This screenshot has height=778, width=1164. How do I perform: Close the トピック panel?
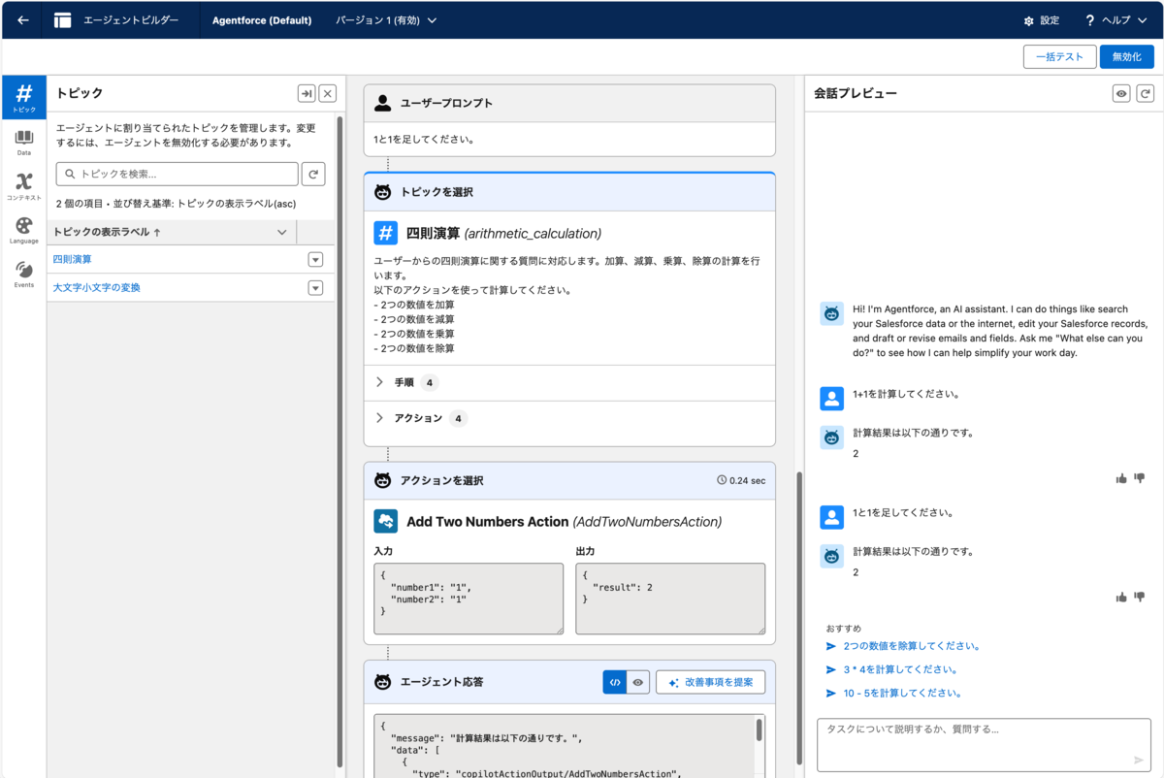click(328, 93)
